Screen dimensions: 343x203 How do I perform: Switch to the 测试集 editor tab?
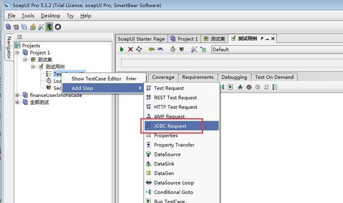pyautogui.click(x=214, y=39)
